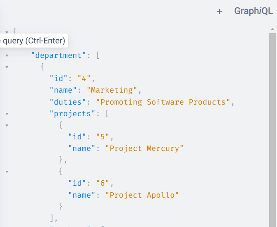Click the department id value "4"

point(84,78)
